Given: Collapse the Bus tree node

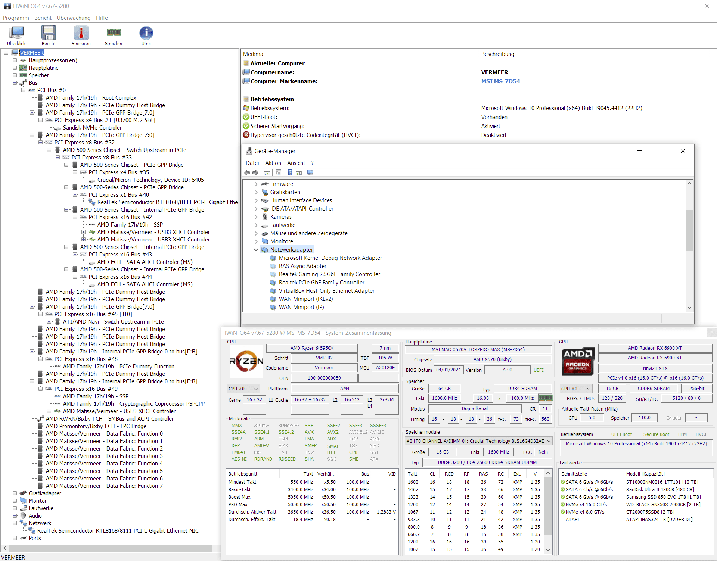Looking at the screenshot, I should (15, 83).
